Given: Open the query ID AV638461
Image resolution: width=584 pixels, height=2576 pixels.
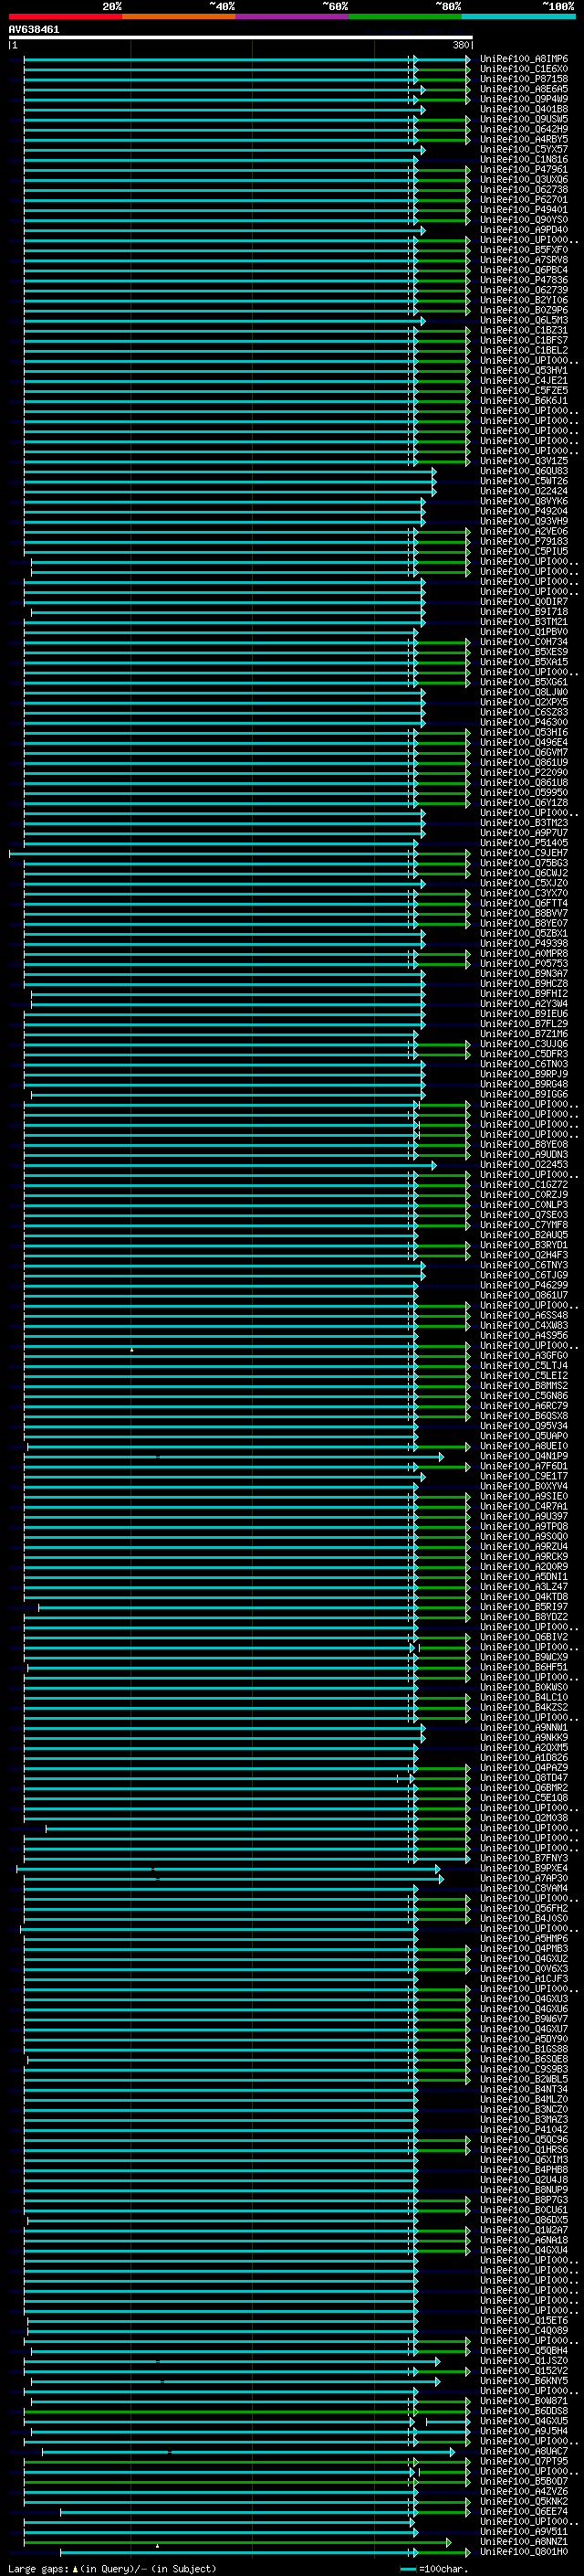Looking at the screenshot, I should [x=34, y=30].
